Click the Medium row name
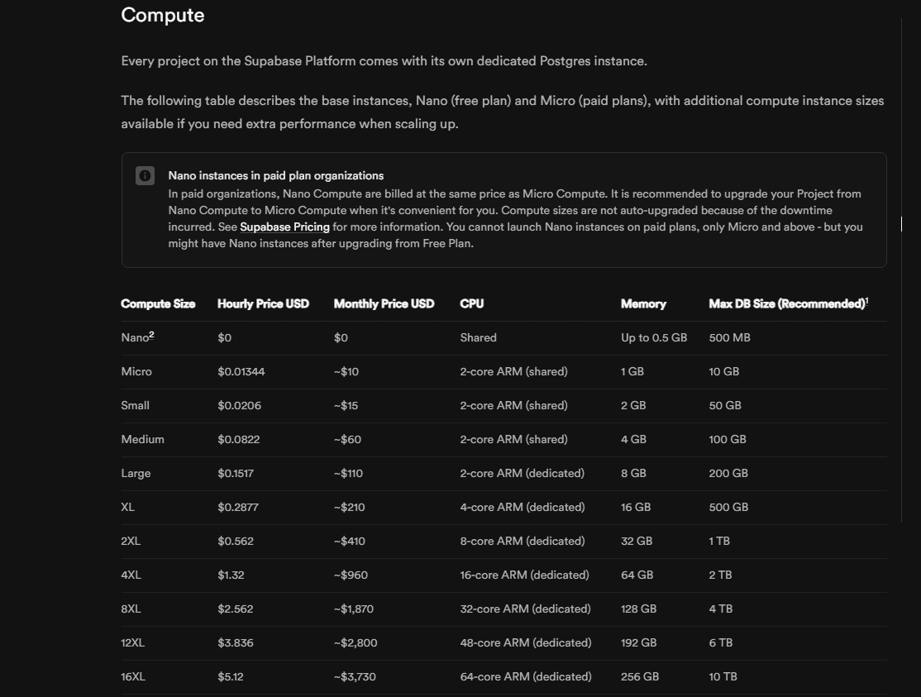Screen dimensions: 921x697 [143, 439]
